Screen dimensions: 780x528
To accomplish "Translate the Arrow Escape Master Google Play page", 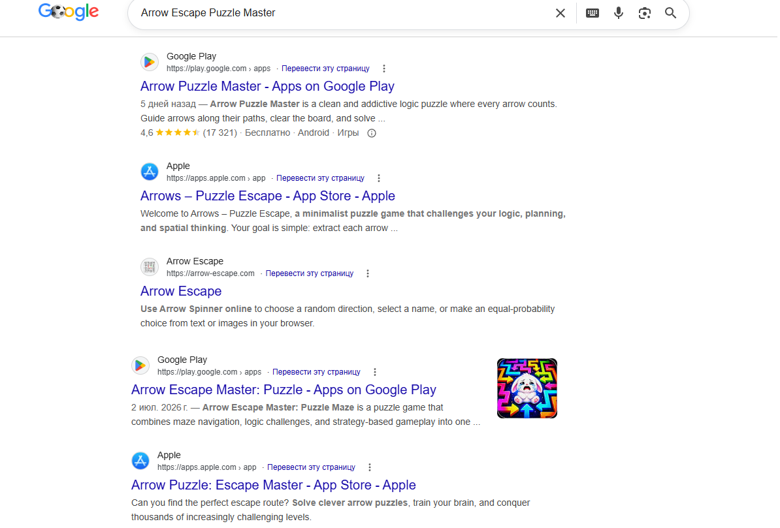I will pos(317,373).
